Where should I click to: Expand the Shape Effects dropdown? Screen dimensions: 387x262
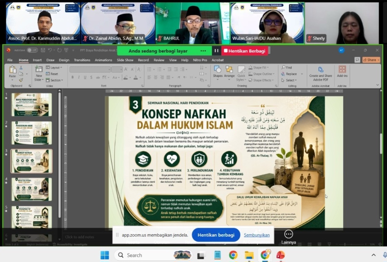point(261,80)
